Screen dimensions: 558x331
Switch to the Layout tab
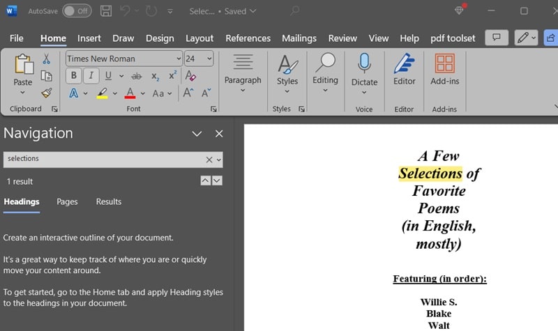199,38
